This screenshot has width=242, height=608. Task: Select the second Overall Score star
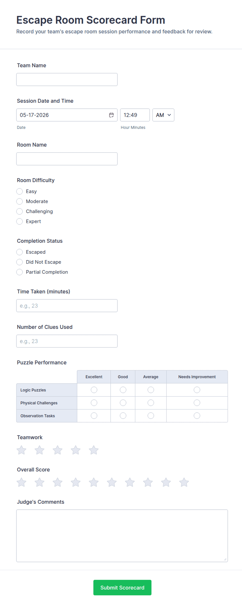point(40,482)
